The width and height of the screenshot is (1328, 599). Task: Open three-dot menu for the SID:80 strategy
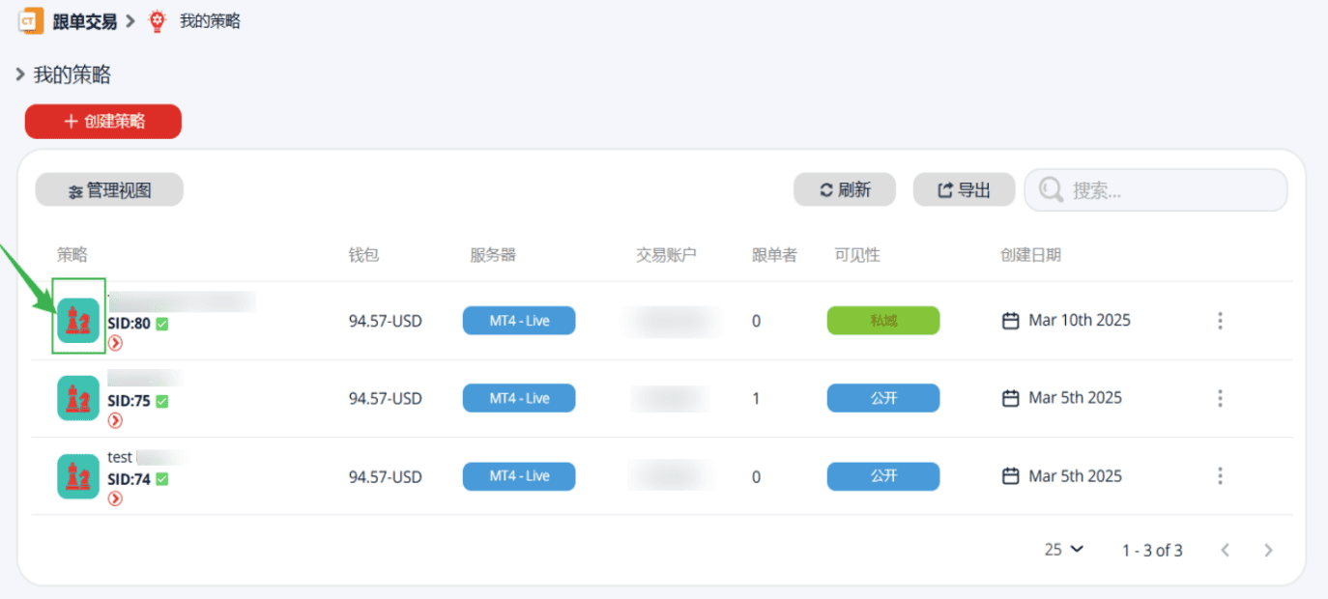(x=1220, y=321)
